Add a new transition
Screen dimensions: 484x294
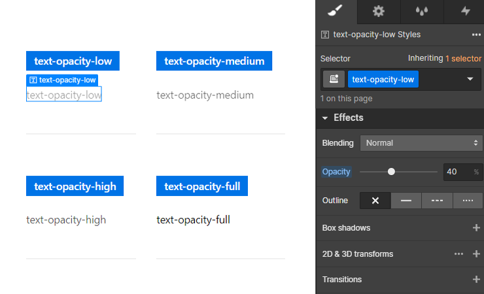(x=476, y=280)
